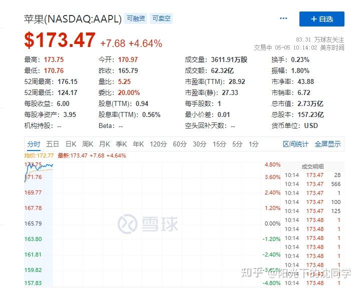Click the 成交明细 trade details header
The height and width of the screenshot is (288, 360).
[x=312, y=166]
